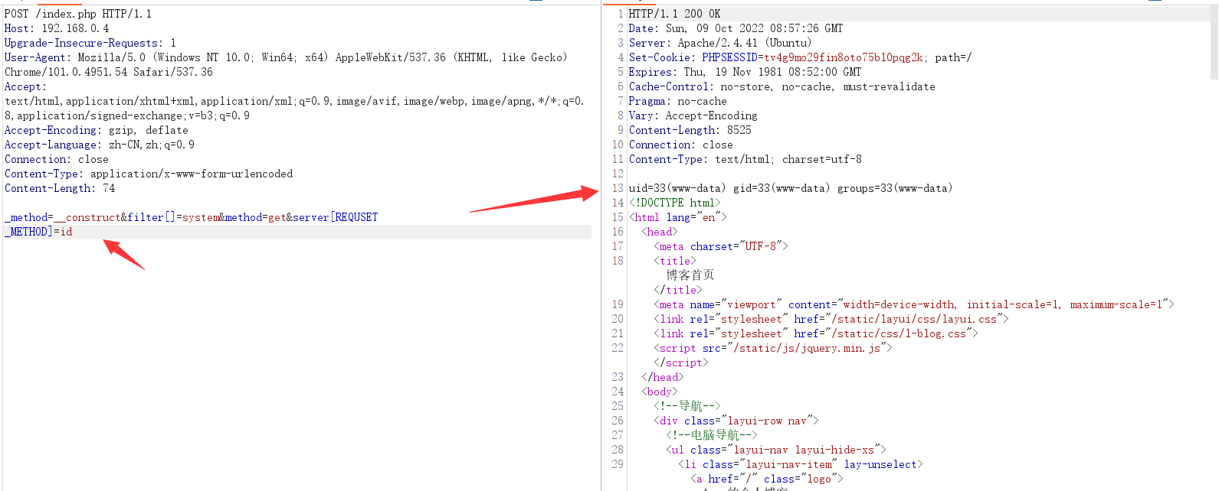1219x491 pixels.
Task: Click the _method=__construct&filter[] body line
Action: (191, 217)
